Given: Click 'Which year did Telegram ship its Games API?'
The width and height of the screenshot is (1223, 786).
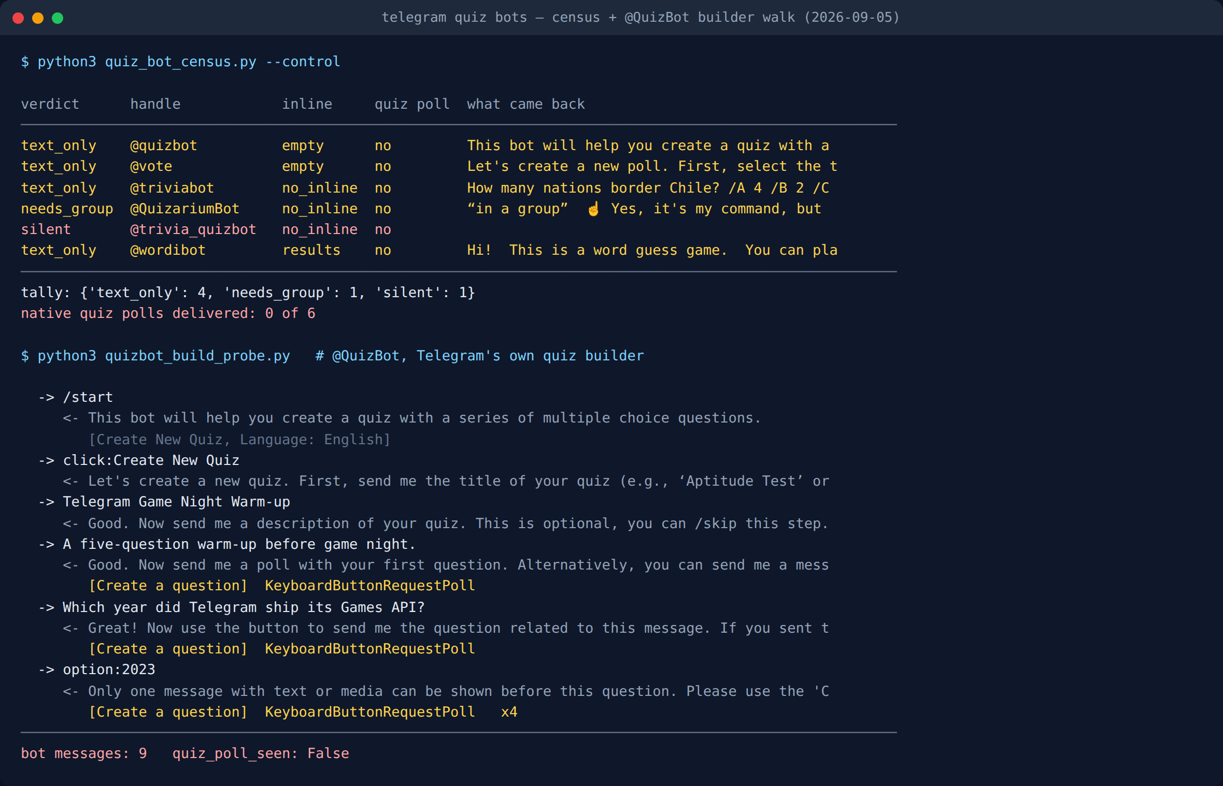Looking at the screenshot, I should click(x=244, y=607).
